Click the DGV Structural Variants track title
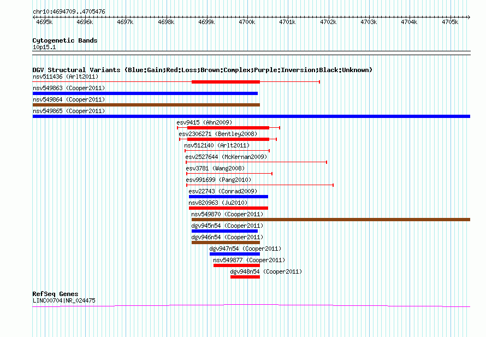The height and width of the screenshot is (337, 486). tap(203, 70)
